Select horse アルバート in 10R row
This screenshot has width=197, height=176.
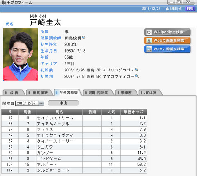47,164
